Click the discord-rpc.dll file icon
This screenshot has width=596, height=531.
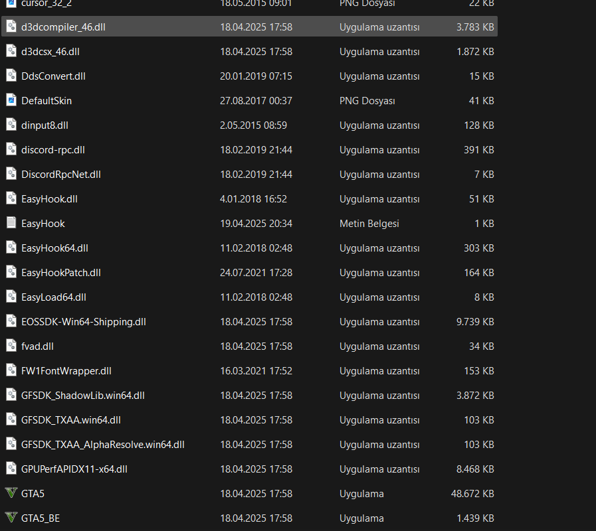click(11, 150)
